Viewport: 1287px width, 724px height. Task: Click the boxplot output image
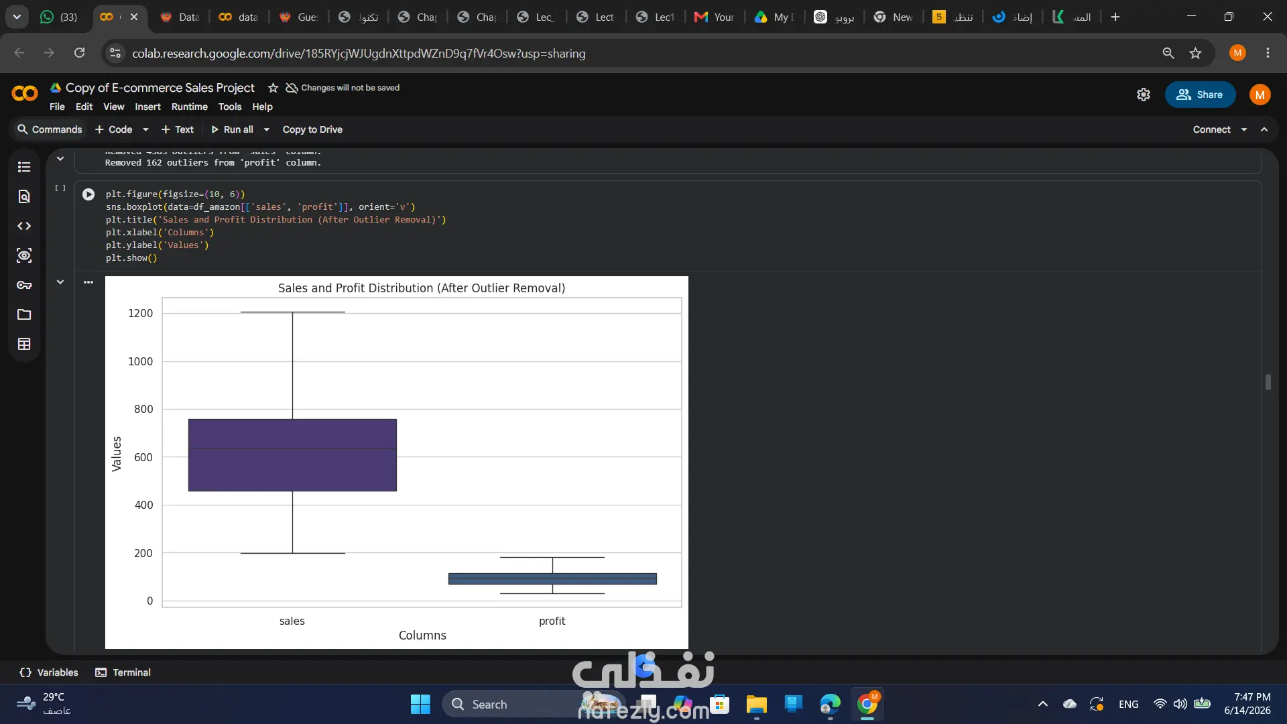pos(397,463)
